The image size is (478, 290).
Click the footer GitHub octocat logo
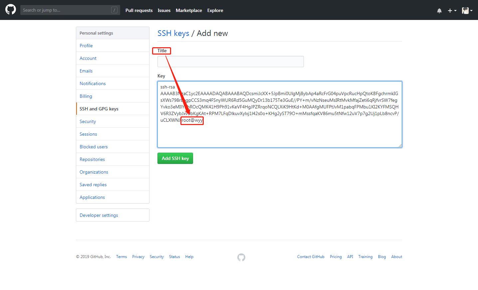pyautogui.click(x=241, y=257)
